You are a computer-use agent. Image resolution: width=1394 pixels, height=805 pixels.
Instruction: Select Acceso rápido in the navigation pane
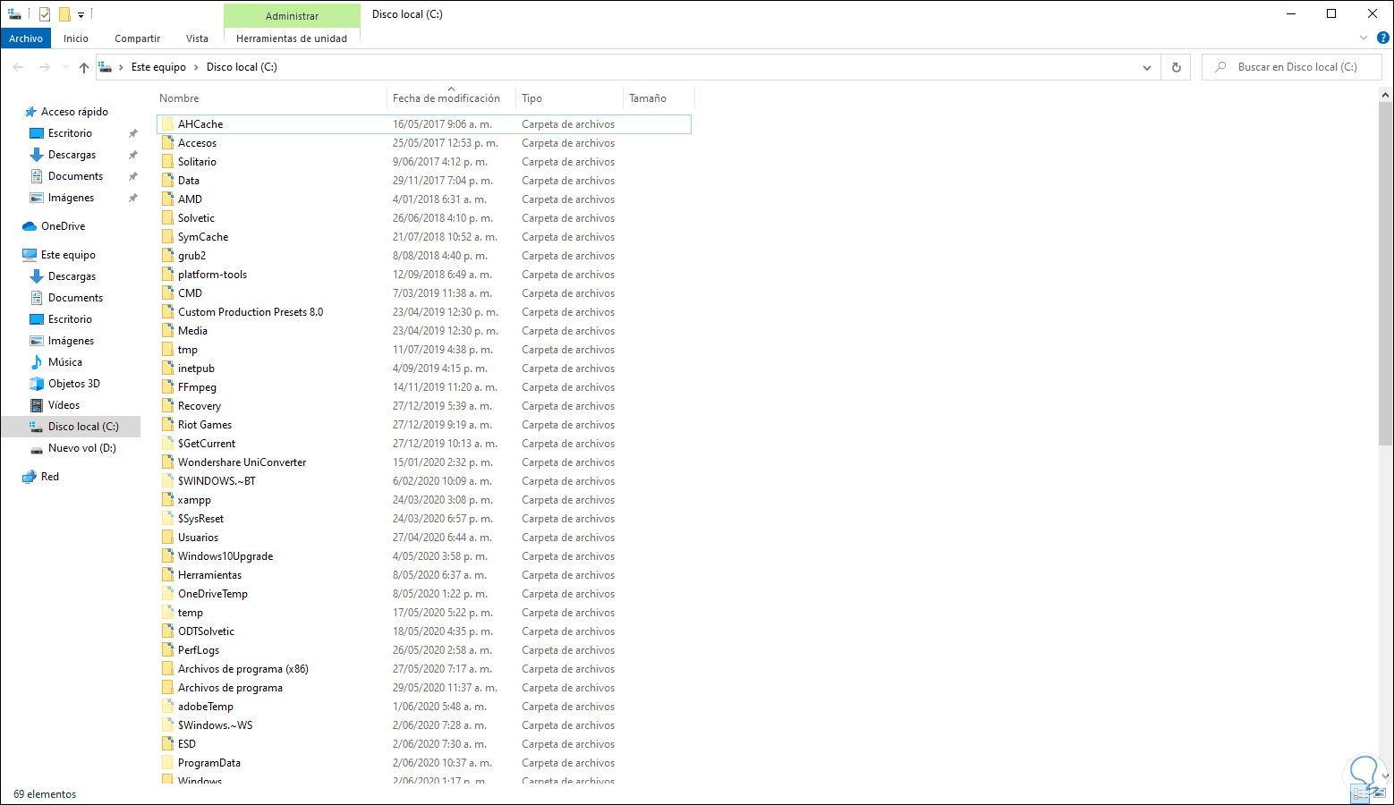(74, 112)
